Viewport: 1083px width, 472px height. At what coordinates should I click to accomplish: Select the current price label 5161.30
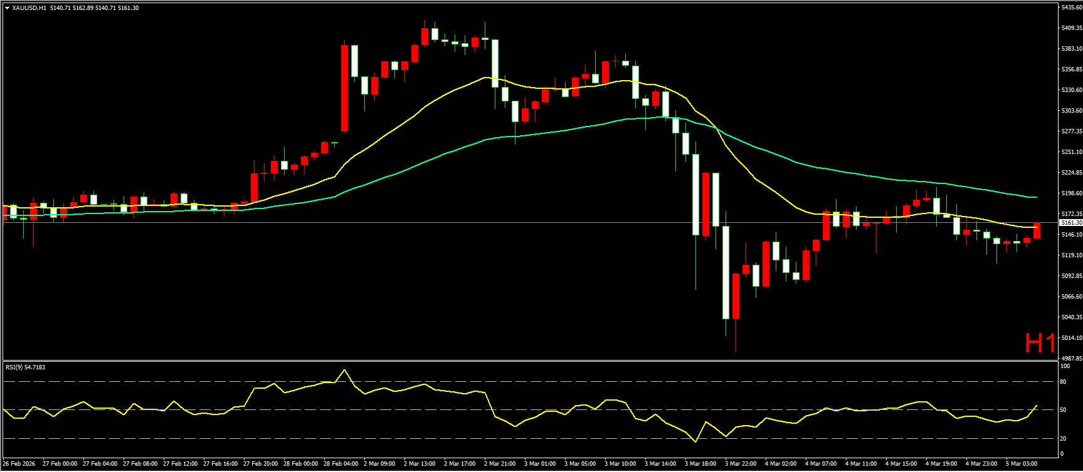click(1070, 223)
